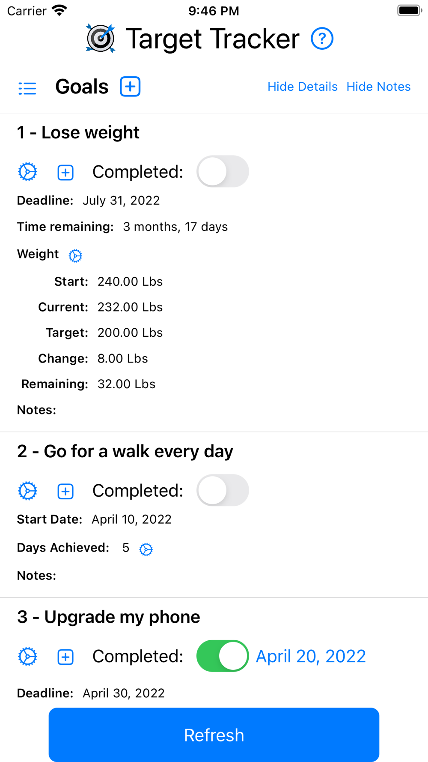Open settings gear for Upgrade my phone goal
This screenshot has height=762, width=428.
(x=28, y=657)
